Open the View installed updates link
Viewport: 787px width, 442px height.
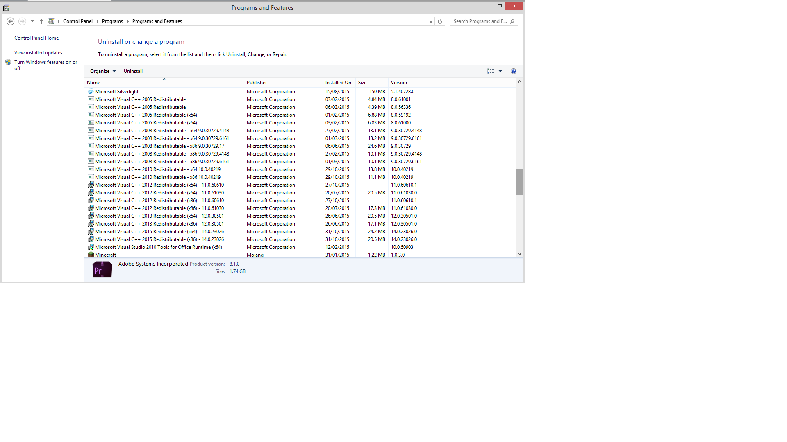pos(38,53)
